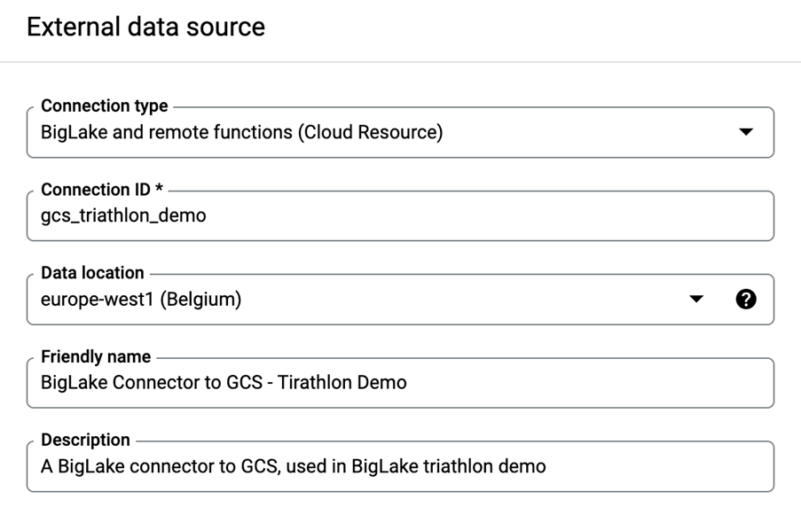This screenshot has width=801, height=515.
Task: Click the help icon beside Data location
Action: tap(746, 300)
